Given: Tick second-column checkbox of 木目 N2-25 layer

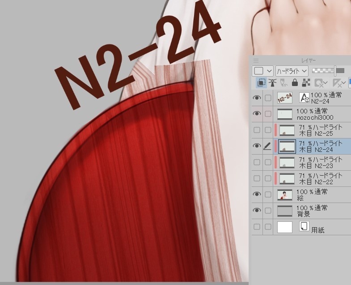Looking at the screenshot, I should [x=268, y=130].
